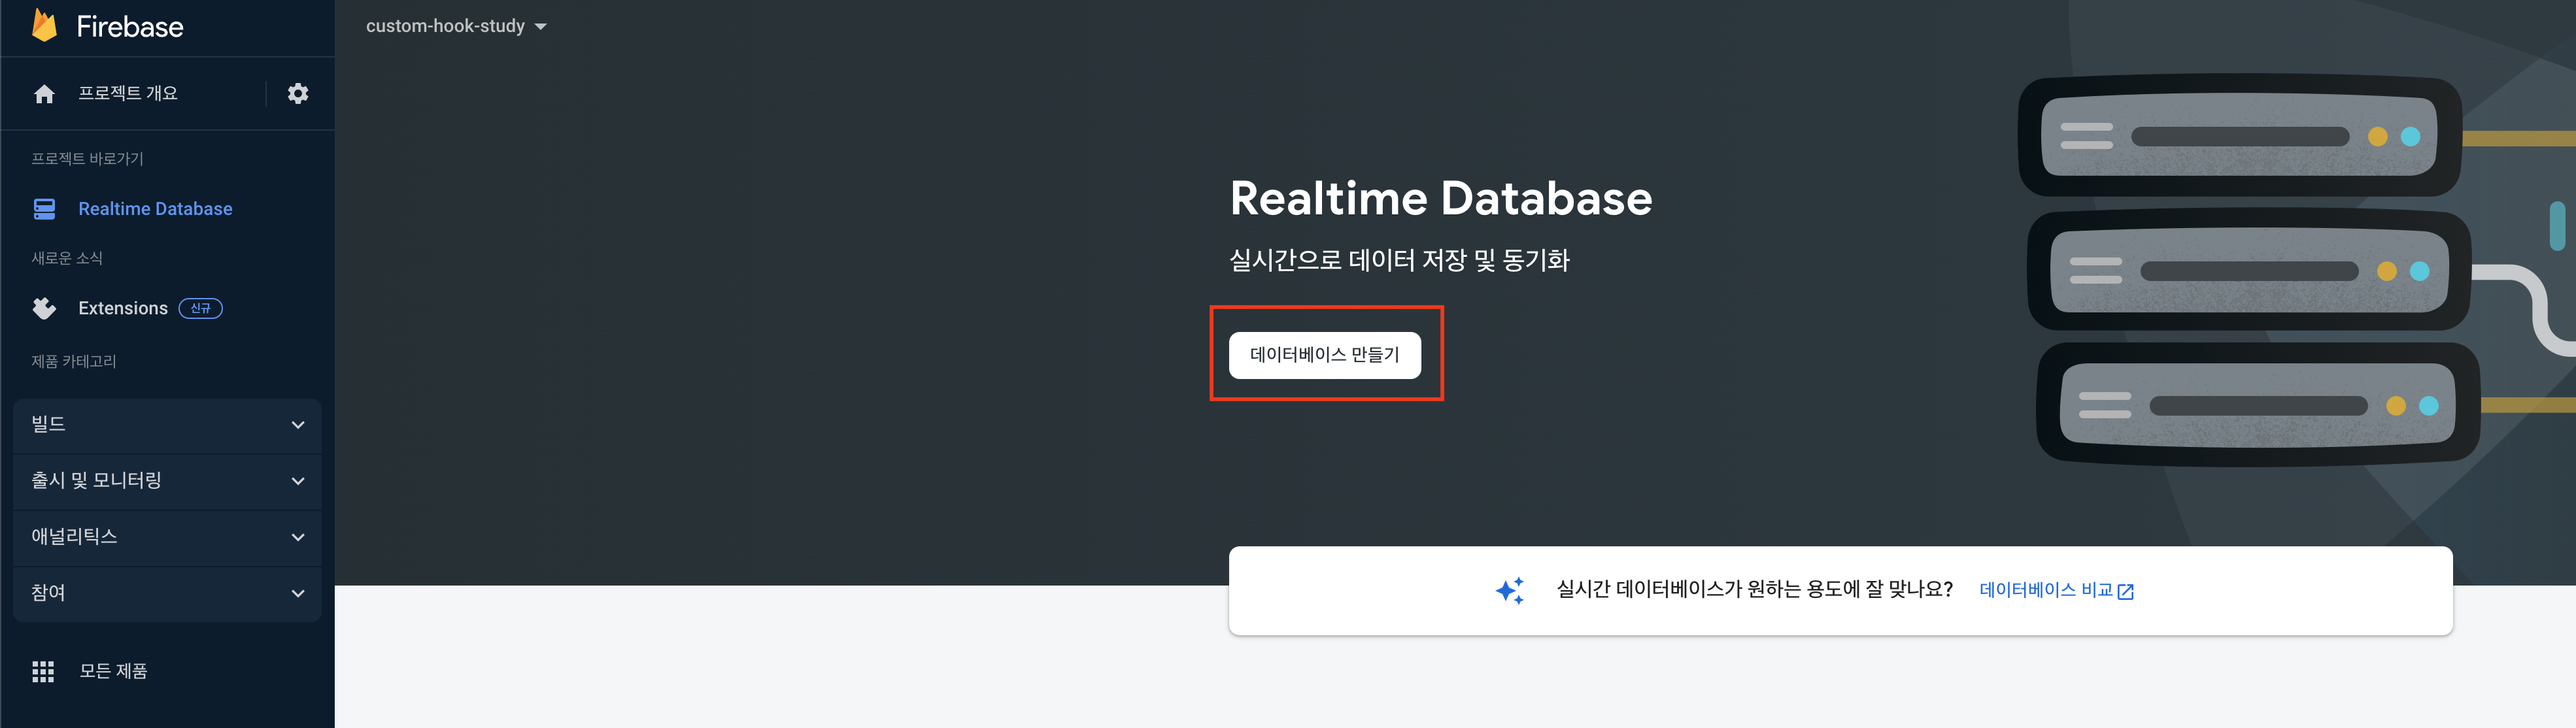Click the project overview home icon

44,94
